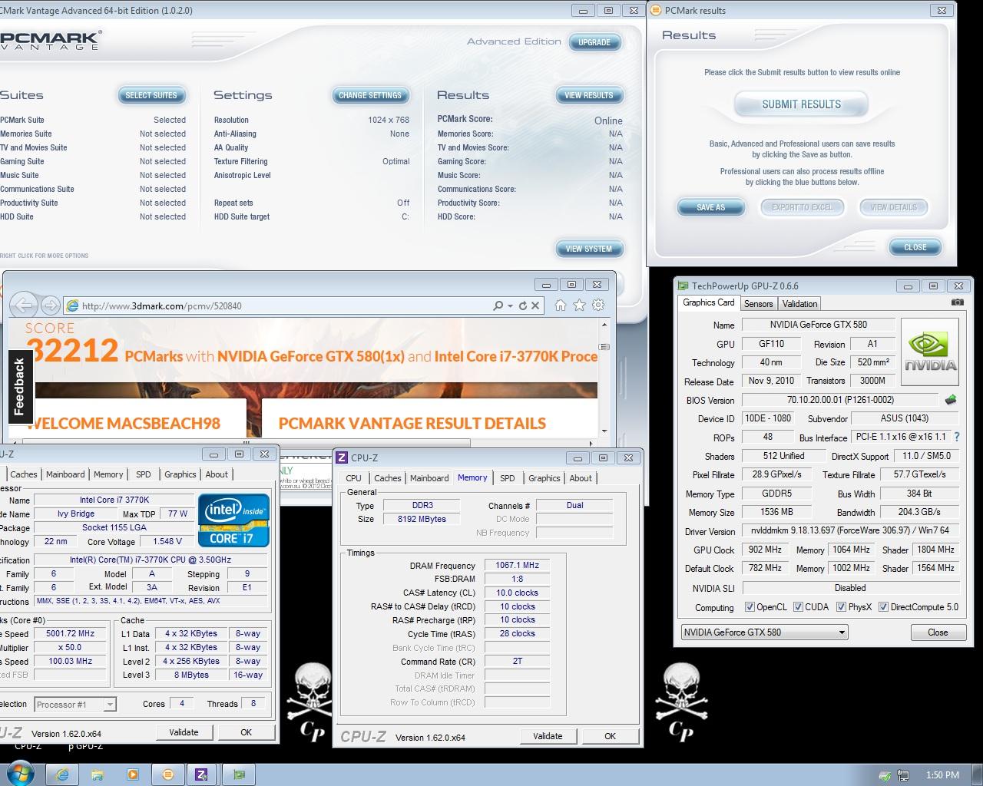This screenshot has height=786, width=983.
Task: Switch to Validation tab in GPU-Z
Action: pos(799,304)
